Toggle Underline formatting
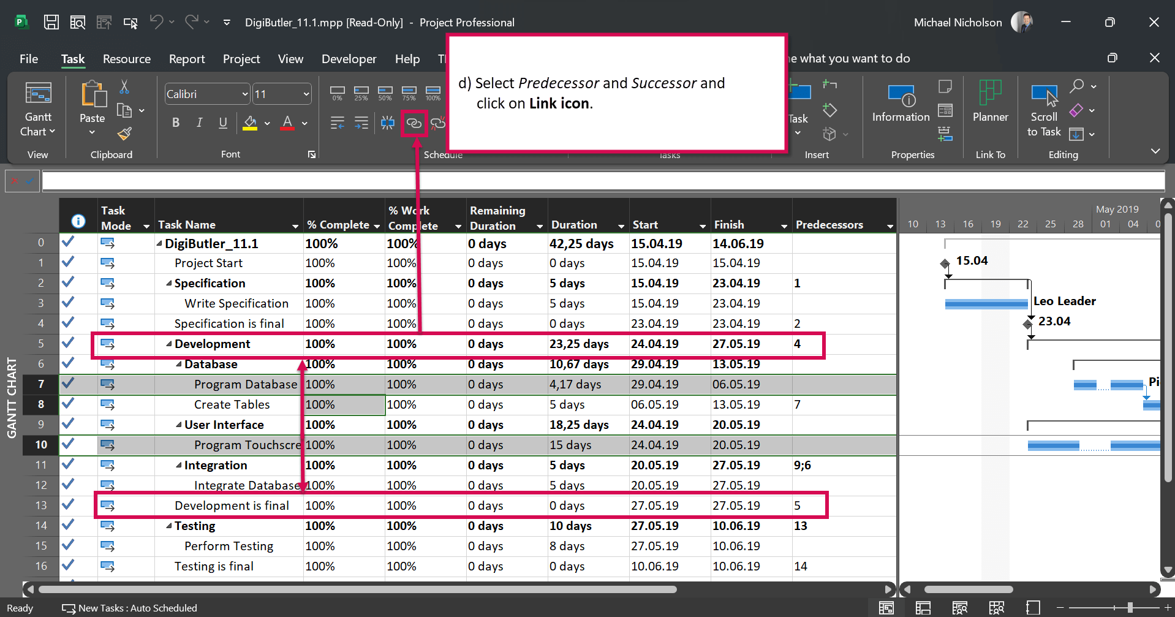 coord(222,123)
